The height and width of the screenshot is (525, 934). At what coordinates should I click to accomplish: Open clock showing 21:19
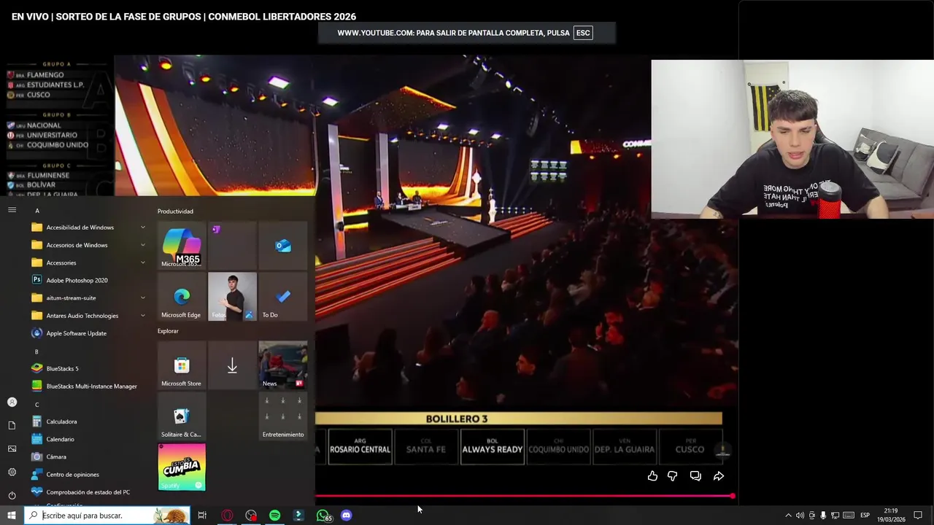[891, 516]
